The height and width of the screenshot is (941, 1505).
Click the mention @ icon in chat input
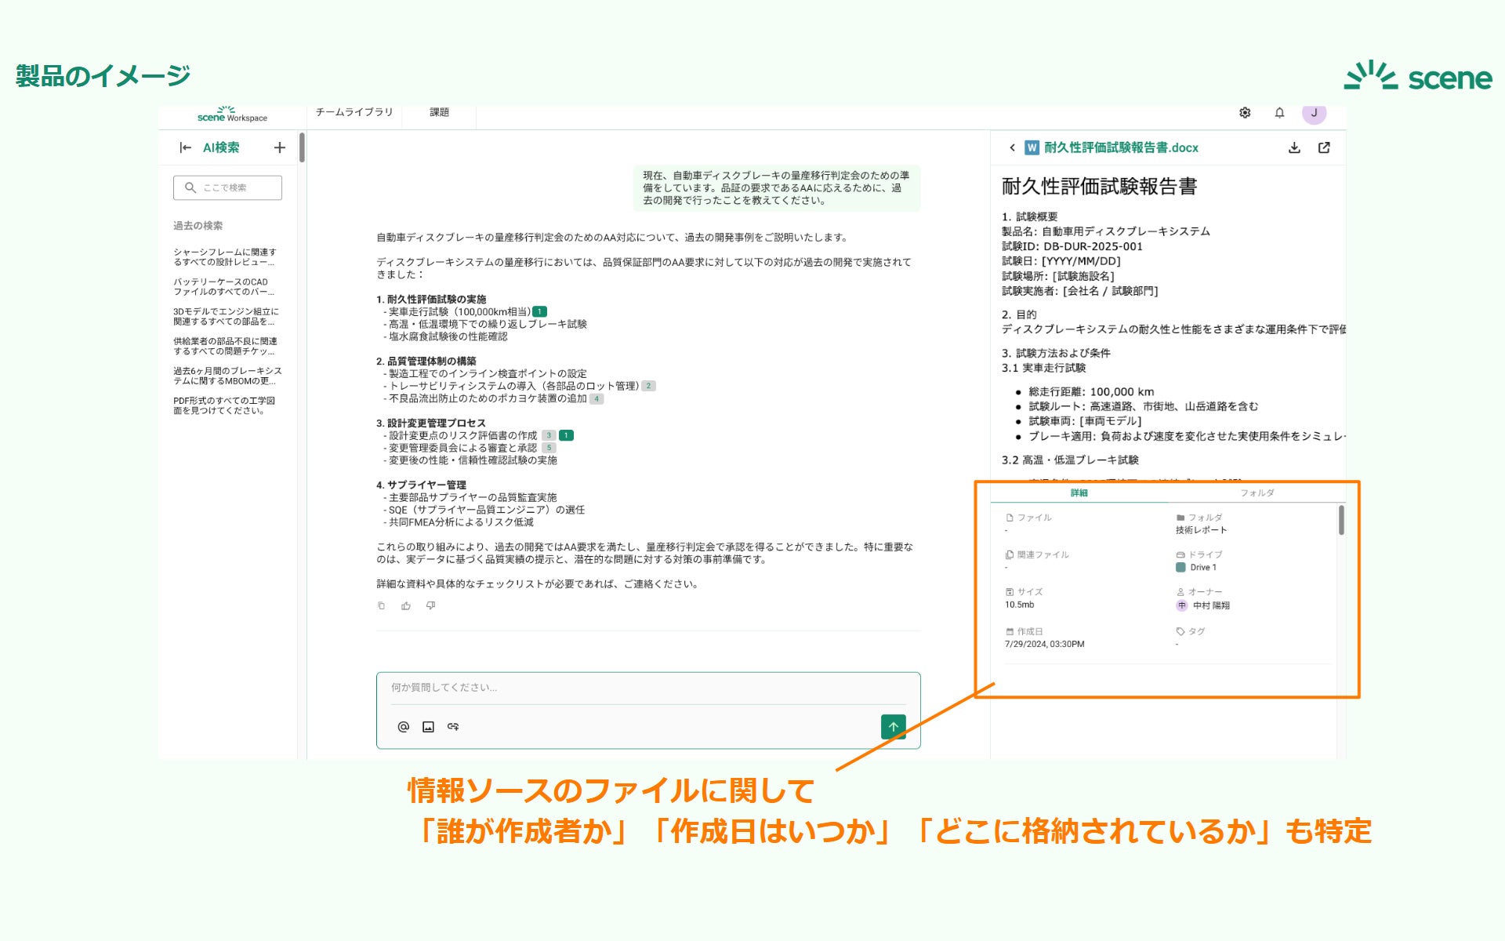[403, 727]
